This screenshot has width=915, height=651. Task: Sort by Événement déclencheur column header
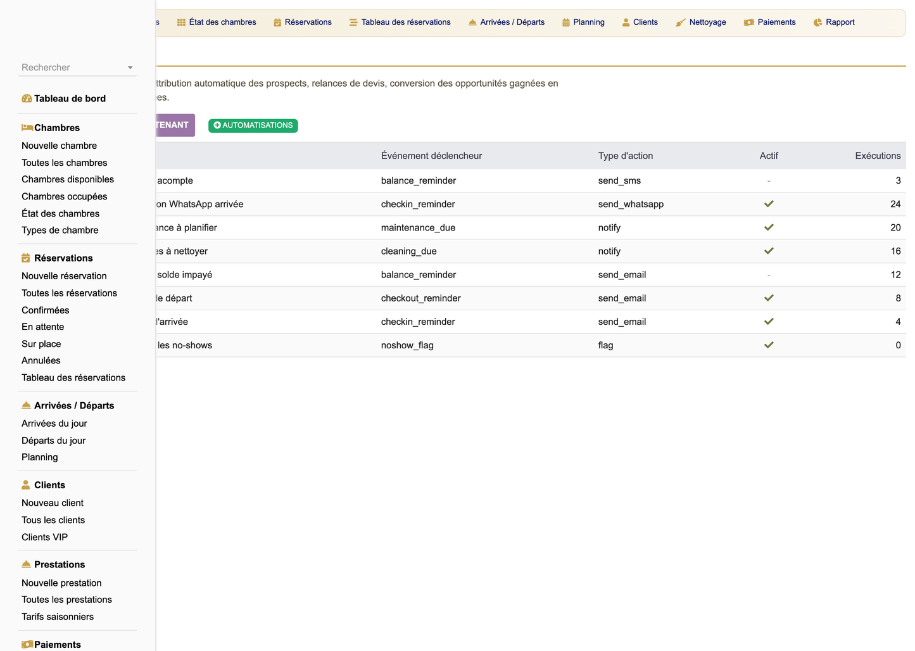click(x=431, y=156)
